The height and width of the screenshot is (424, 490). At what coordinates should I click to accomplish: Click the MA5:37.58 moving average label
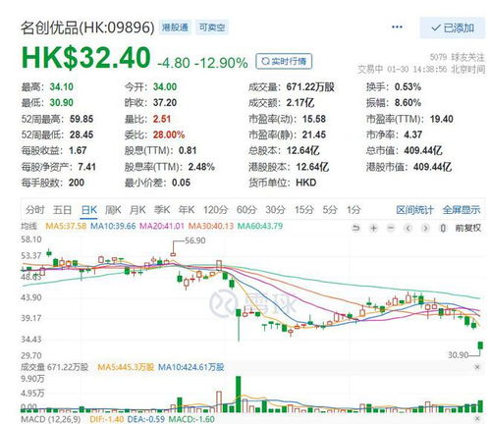(x=66, y=226)
